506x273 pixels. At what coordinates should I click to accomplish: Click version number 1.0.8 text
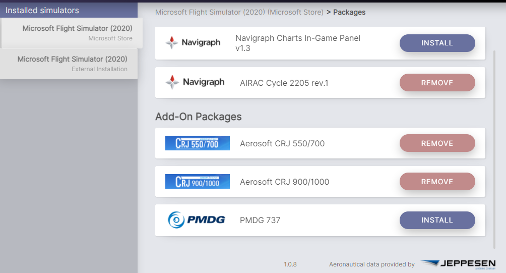290,264
